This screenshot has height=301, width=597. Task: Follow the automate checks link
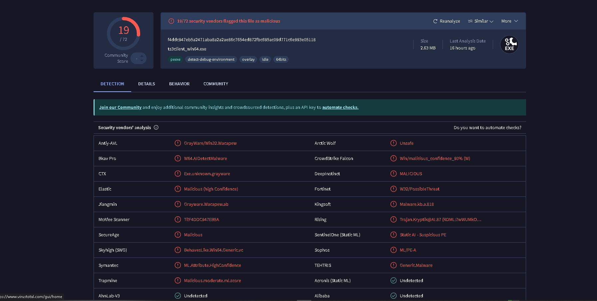coord(340,108)
